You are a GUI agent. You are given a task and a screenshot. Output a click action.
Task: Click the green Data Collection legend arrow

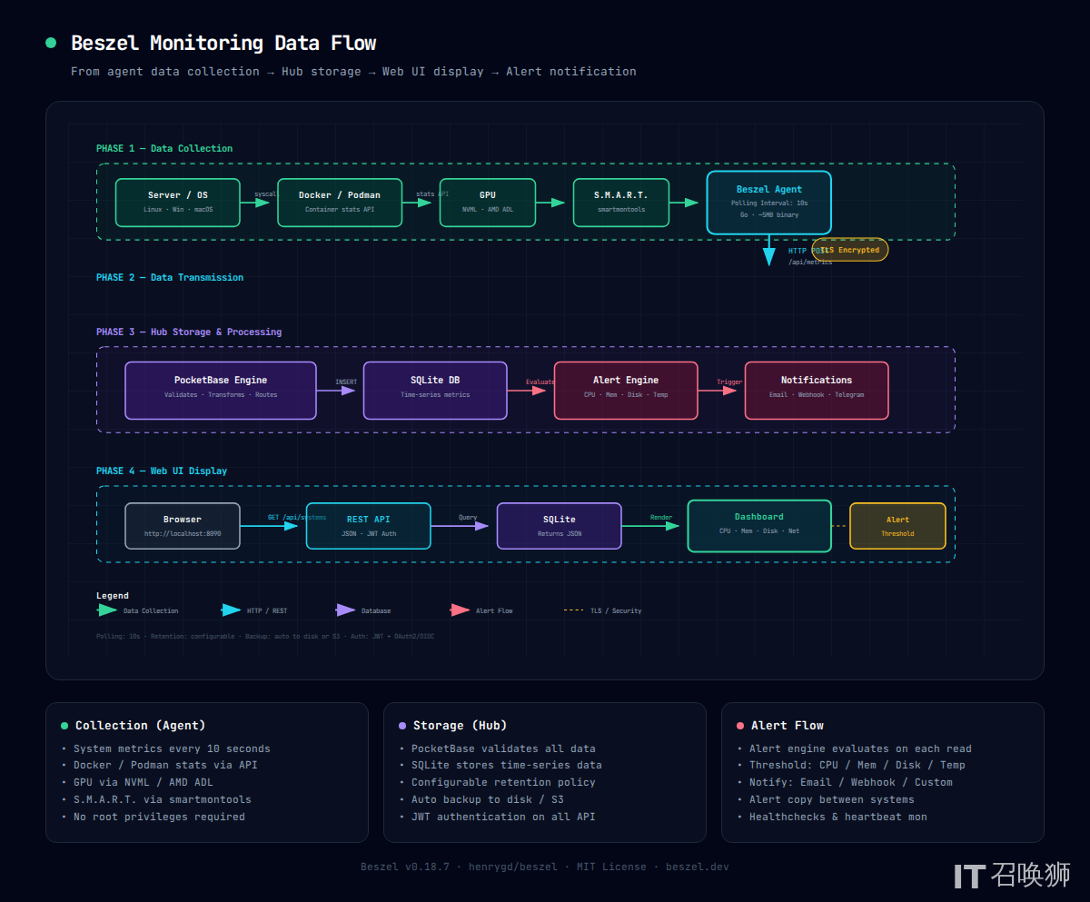pyautogui.click(x=107, y=610)
